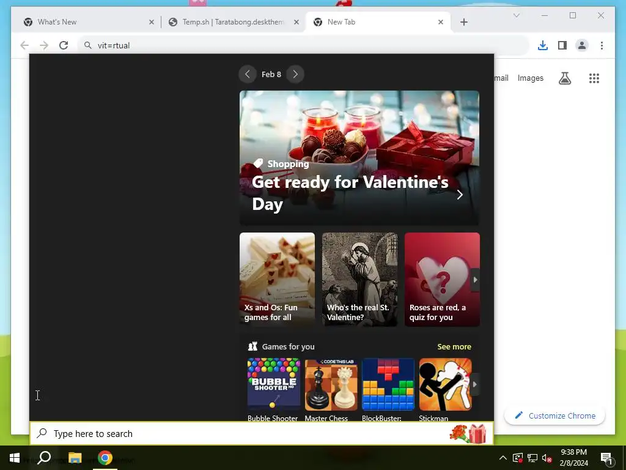626x470 pixels.
Task: Click the Customize Chrome button
Action: tap(555, 416)
